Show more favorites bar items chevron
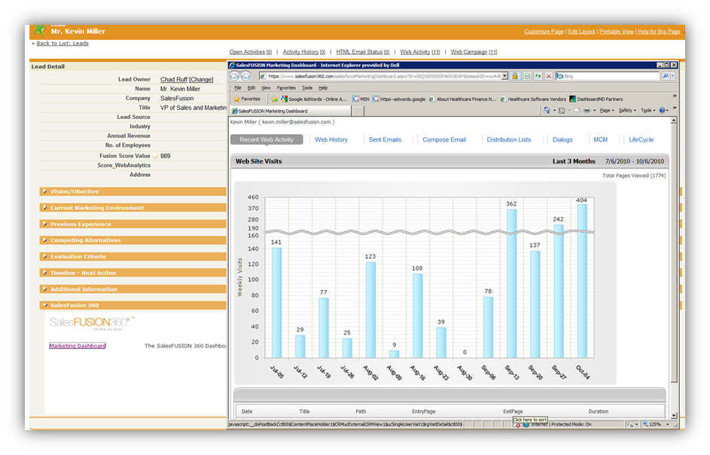This screenshot has height=455, width=710. (x=674, y=96)
